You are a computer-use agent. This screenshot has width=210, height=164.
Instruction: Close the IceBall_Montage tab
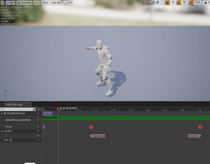(x=29, y=105)
